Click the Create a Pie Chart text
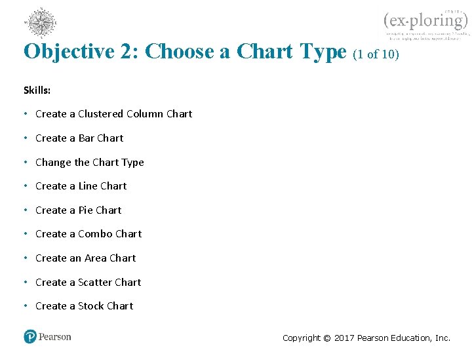Viewport: 472px width, 354px height. pos(79,210)
